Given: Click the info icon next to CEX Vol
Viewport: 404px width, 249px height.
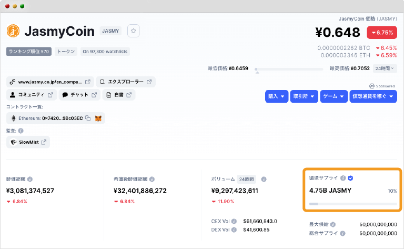Looking at the screenshot, I should point(234,221).
